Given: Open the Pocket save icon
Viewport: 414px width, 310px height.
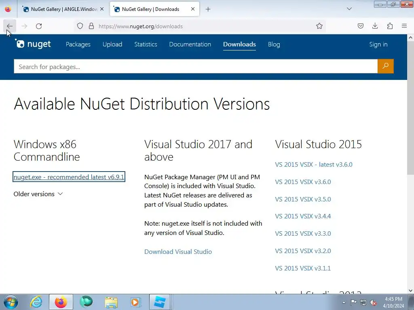Looking at the screenshot, I should (x=360, y=26).
